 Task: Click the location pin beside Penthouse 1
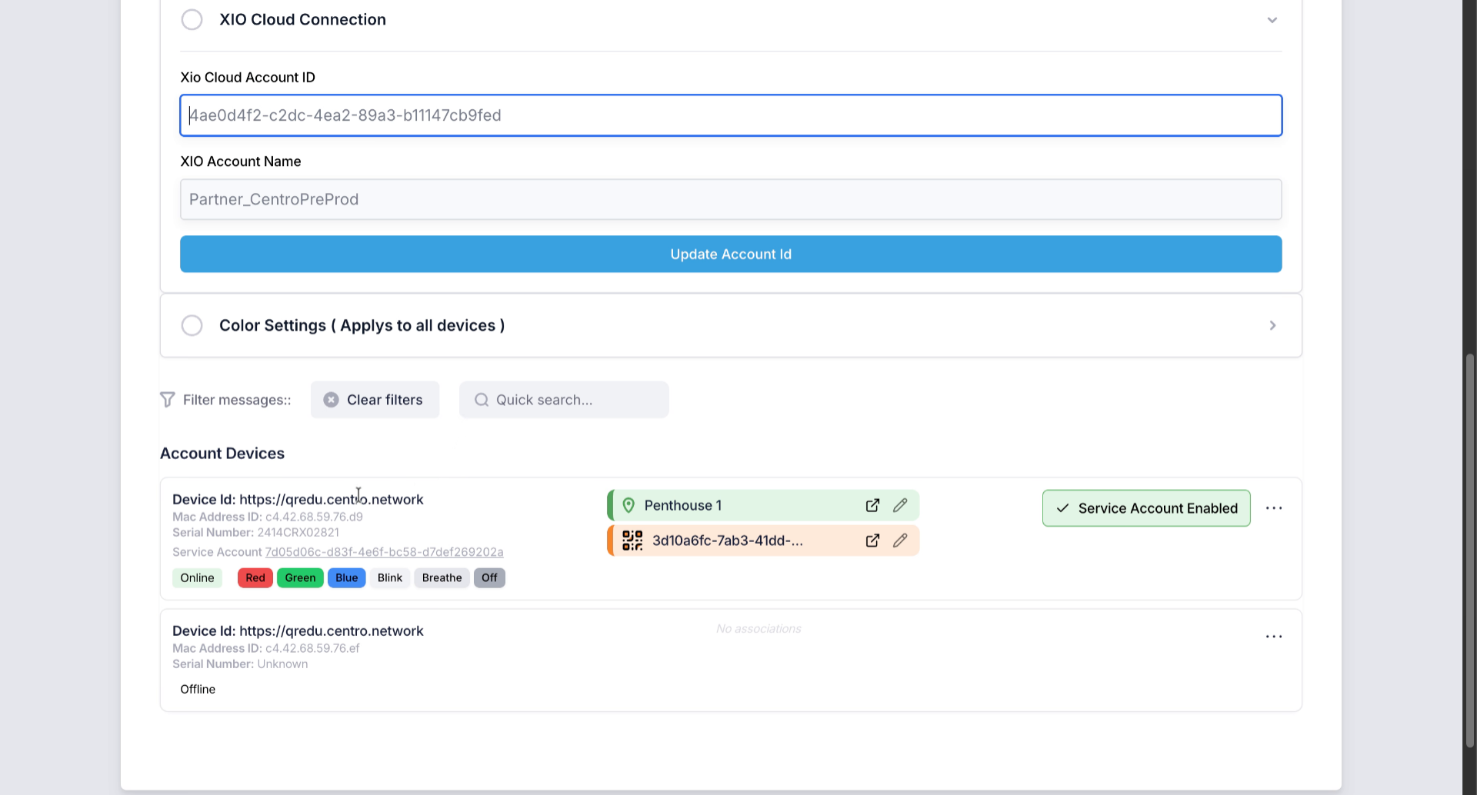(628, 505)
